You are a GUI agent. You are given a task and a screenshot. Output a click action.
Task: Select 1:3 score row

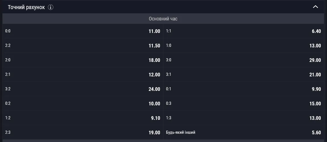coord(243,118)
